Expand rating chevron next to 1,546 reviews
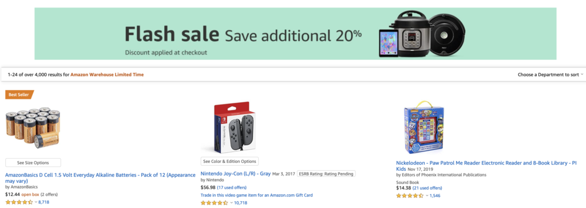This screenshot has height=208, width=586. [x=427, y=195]
